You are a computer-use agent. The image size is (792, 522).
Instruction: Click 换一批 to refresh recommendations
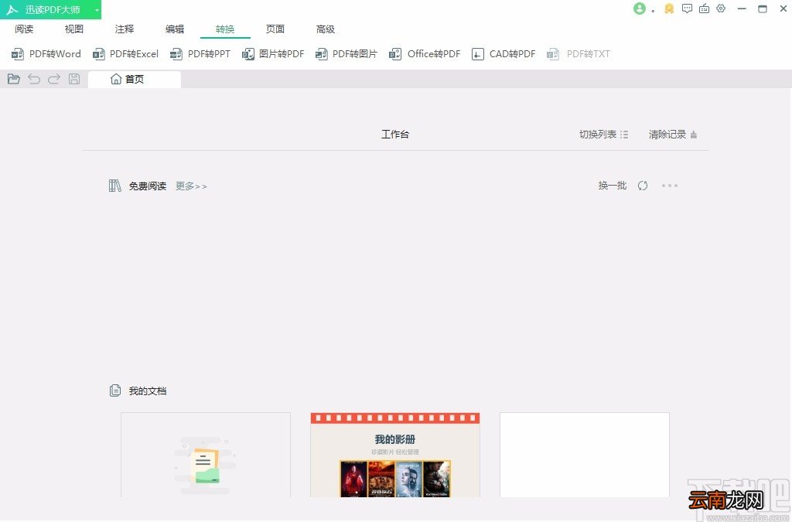click(x=613, y=186)
